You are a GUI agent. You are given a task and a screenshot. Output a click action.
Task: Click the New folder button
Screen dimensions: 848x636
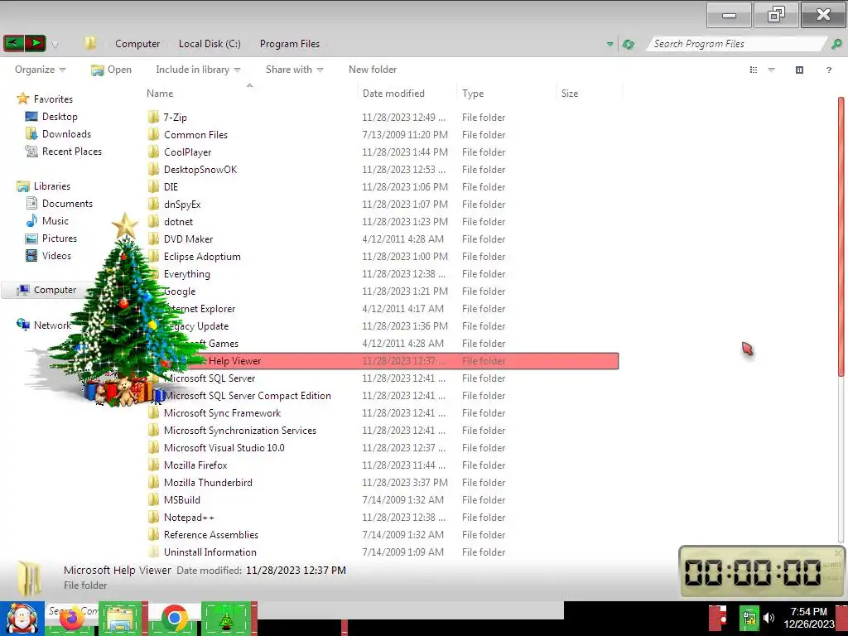[x=373, y=70]
